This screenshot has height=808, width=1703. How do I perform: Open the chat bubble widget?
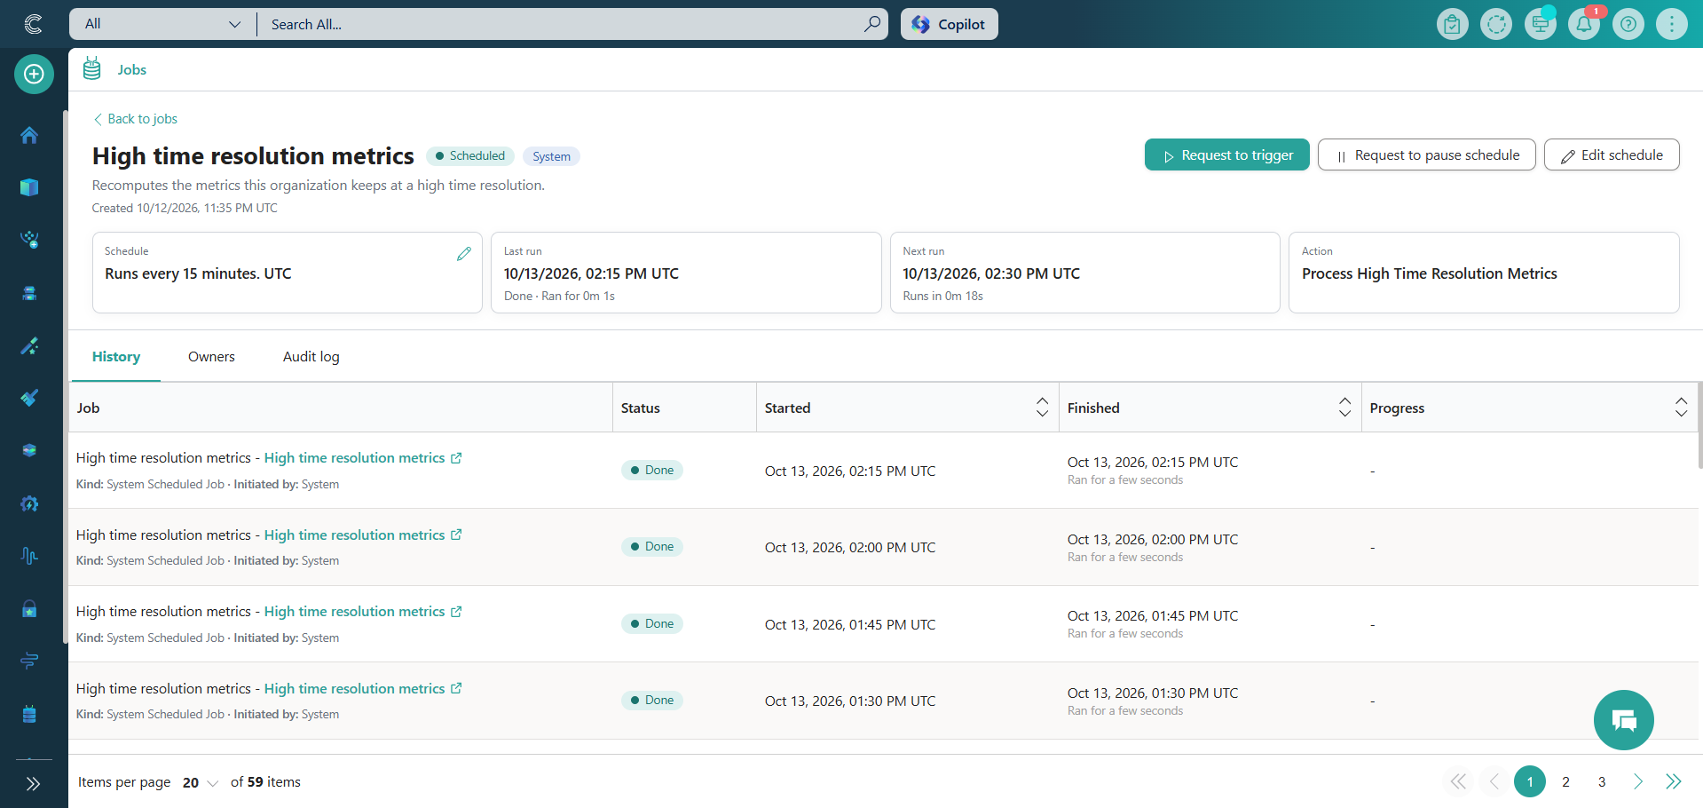pyautogui.click(x=1623, y=720)
